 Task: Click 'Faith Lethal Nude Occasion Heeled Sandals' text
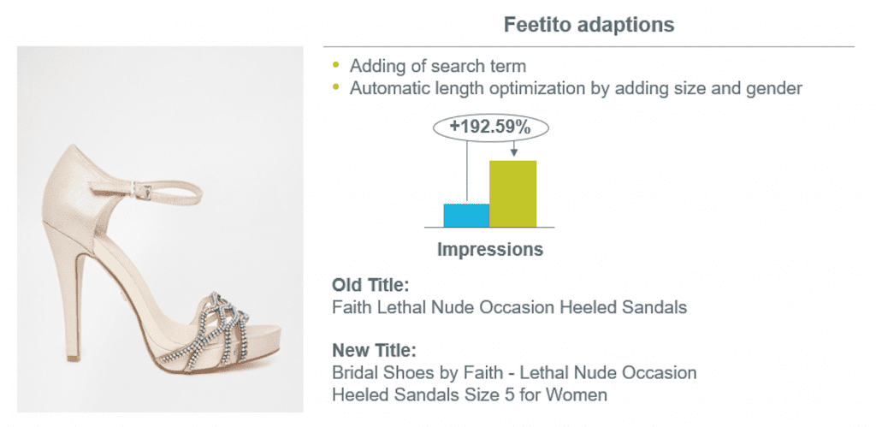pos(510,307)
